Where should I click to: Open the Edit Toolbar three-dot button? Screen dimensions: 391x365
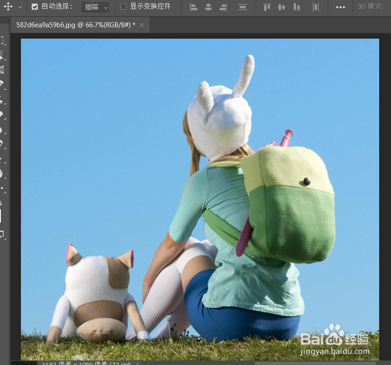point(2,189)
